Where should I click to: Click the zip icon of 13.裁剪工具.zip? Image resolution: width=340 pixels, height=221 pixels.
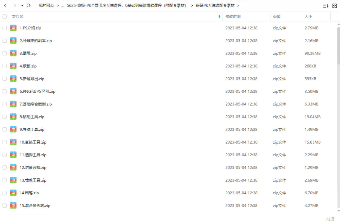[13, 180]
